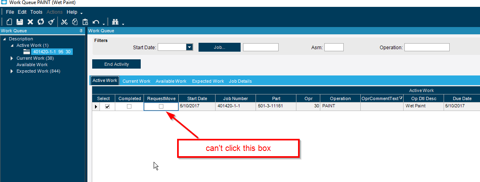
Task: Open the Start Date dropdown
Action: point(189,47)
